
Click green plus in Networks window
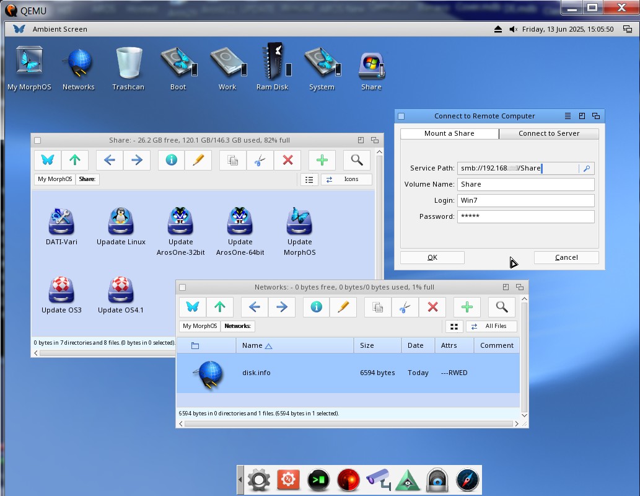[467, 307]
